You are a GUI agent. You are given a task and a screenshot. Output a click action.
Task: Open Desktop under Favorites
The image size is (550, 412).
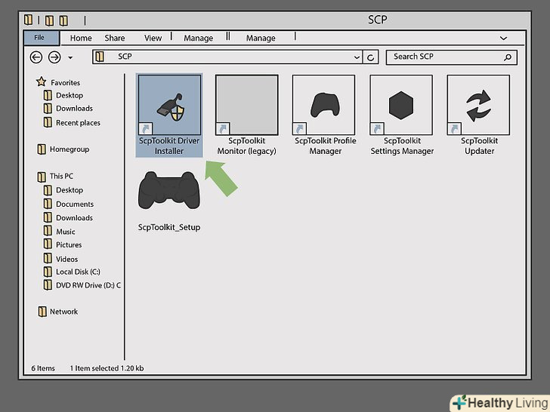tap(70, 95)
